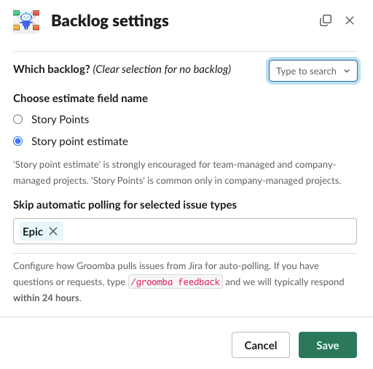Select the Story Points radio button
This screenshot has height=369, width=373.
tap(18, 120)
